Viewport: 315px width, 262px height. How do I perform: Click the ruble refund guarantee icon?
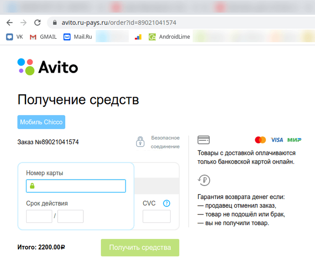pyautogui.click(x=204, y=180)
